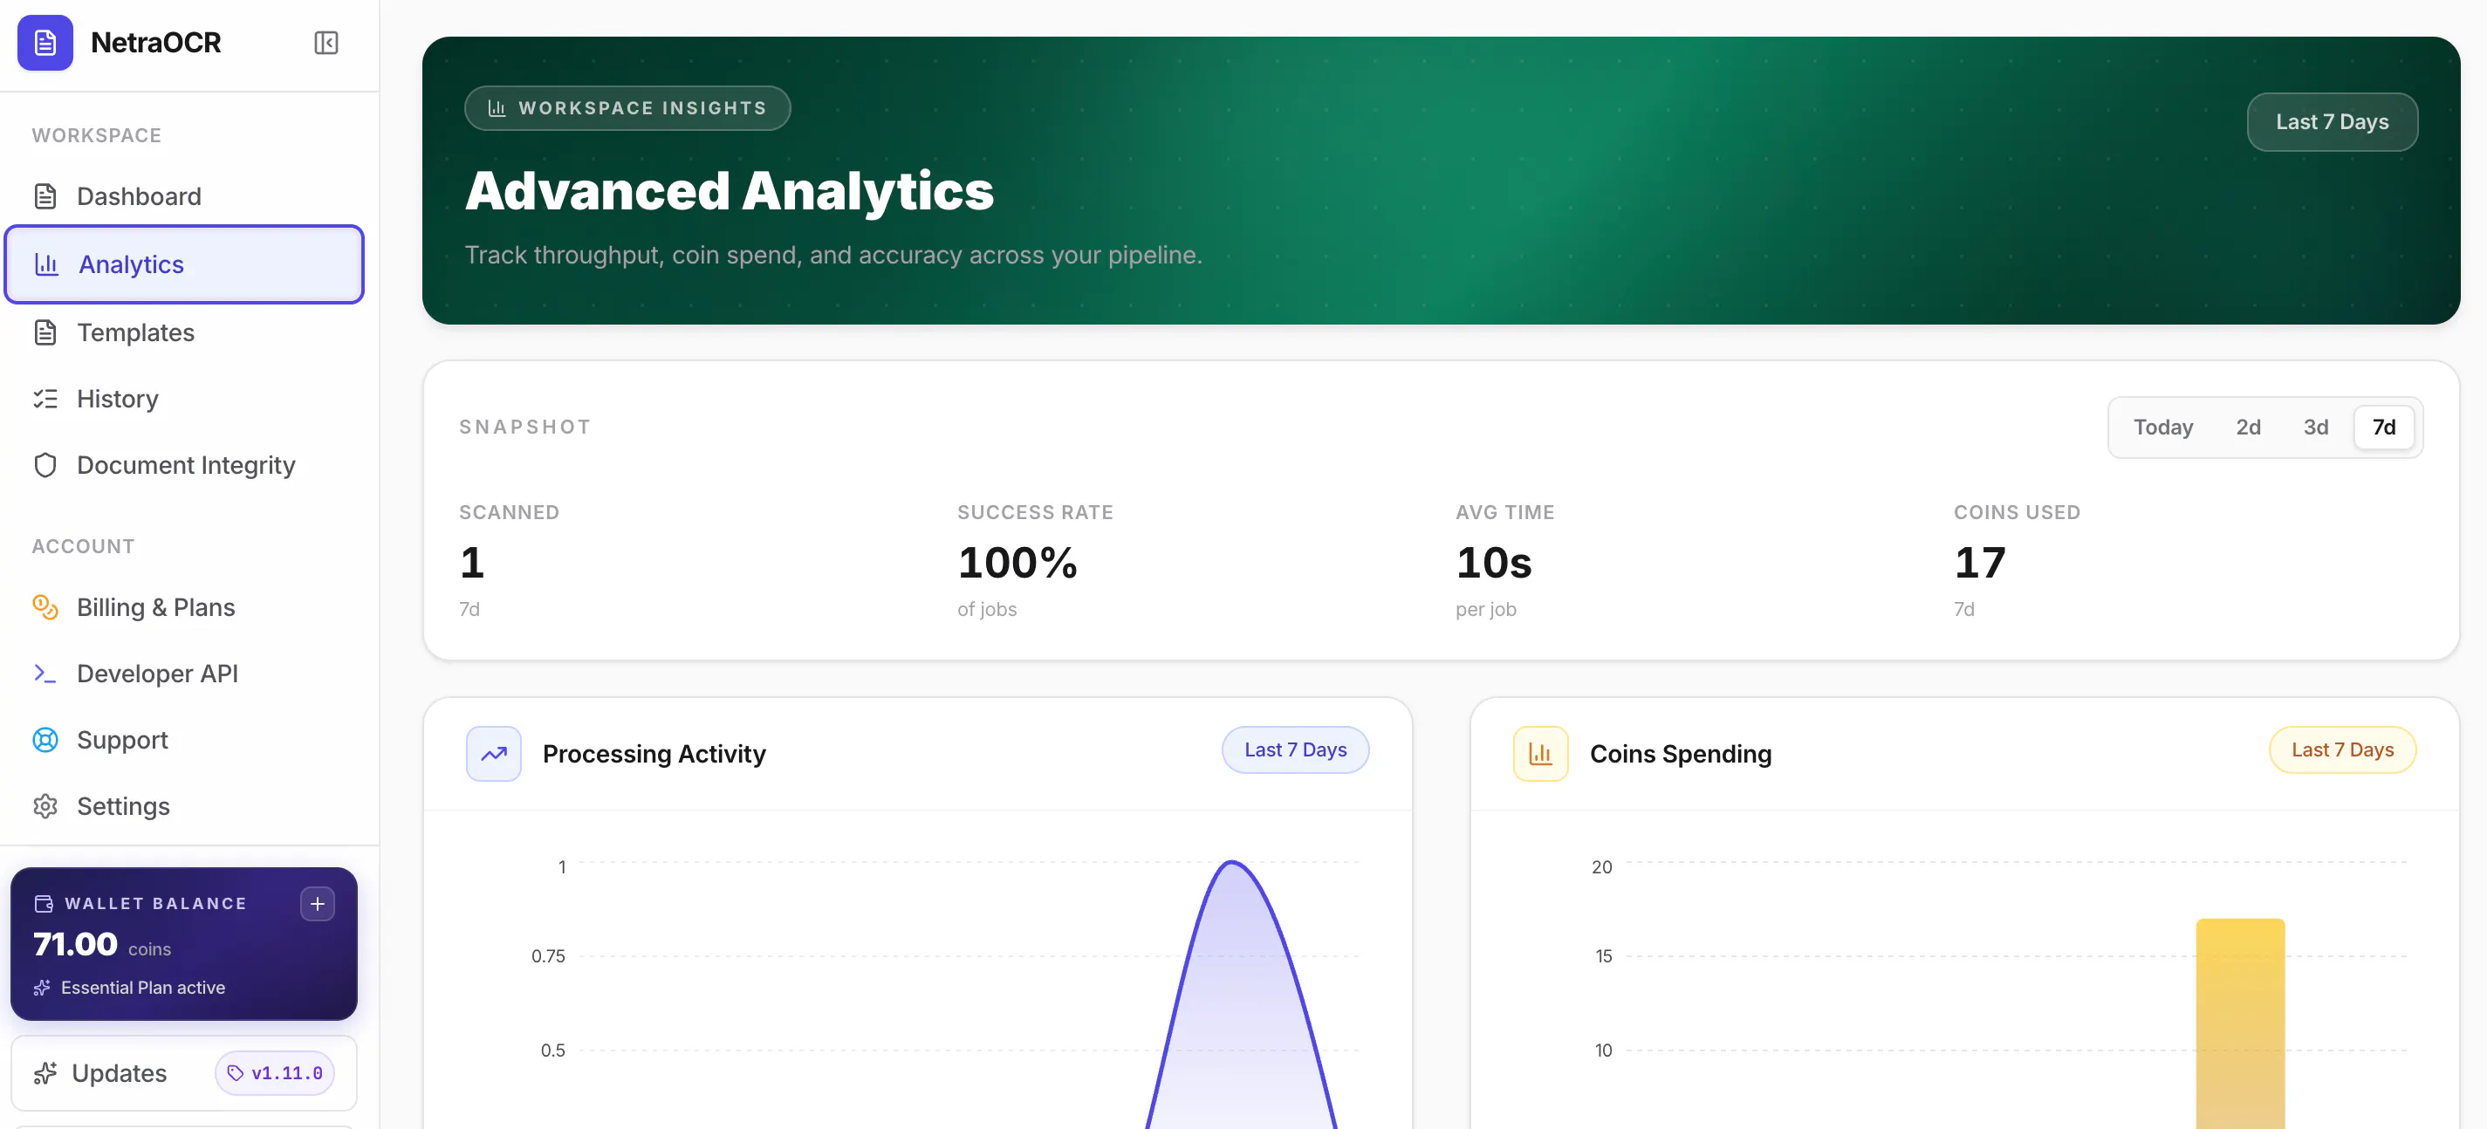Open Settings from the sidebar
The image size is (2487, 1129).
(184, 805)
